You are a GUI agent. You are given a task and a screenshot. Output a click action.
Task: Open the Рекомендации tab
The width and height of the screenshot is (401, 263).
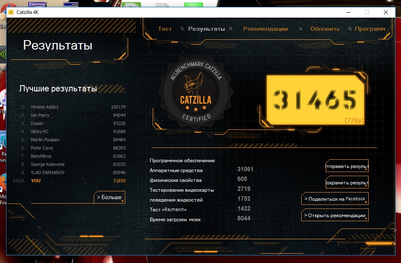point(265,29)
